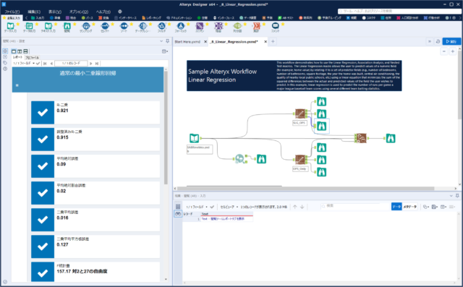Screen dimensions: 463x287
Task: Switch to stacked split layout view
Action: [x=25, y=51]
